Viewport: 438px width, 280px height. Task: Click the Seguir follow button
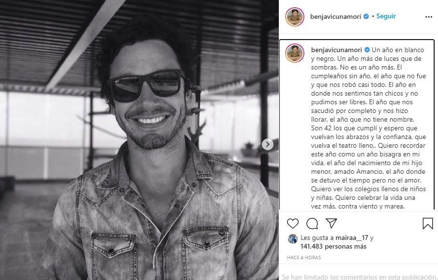(x=386, y=16)
